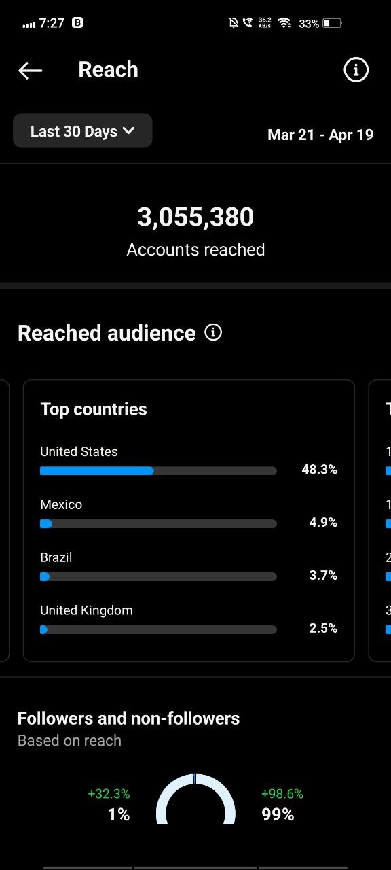The image size is (391, 870).
Task: Select the Mexico country row
Action: point(189,514)
